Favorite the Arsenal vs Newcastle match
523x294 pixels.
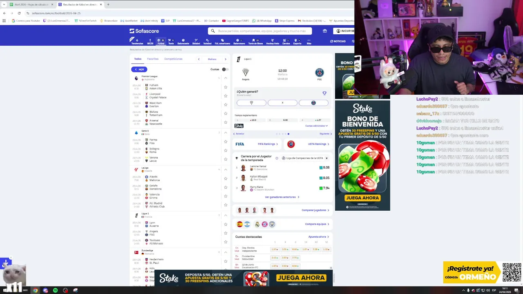(226, 122)
